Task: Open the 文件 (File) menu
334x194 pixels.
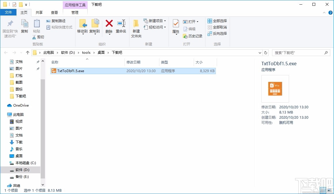Action: click(9, 12)
